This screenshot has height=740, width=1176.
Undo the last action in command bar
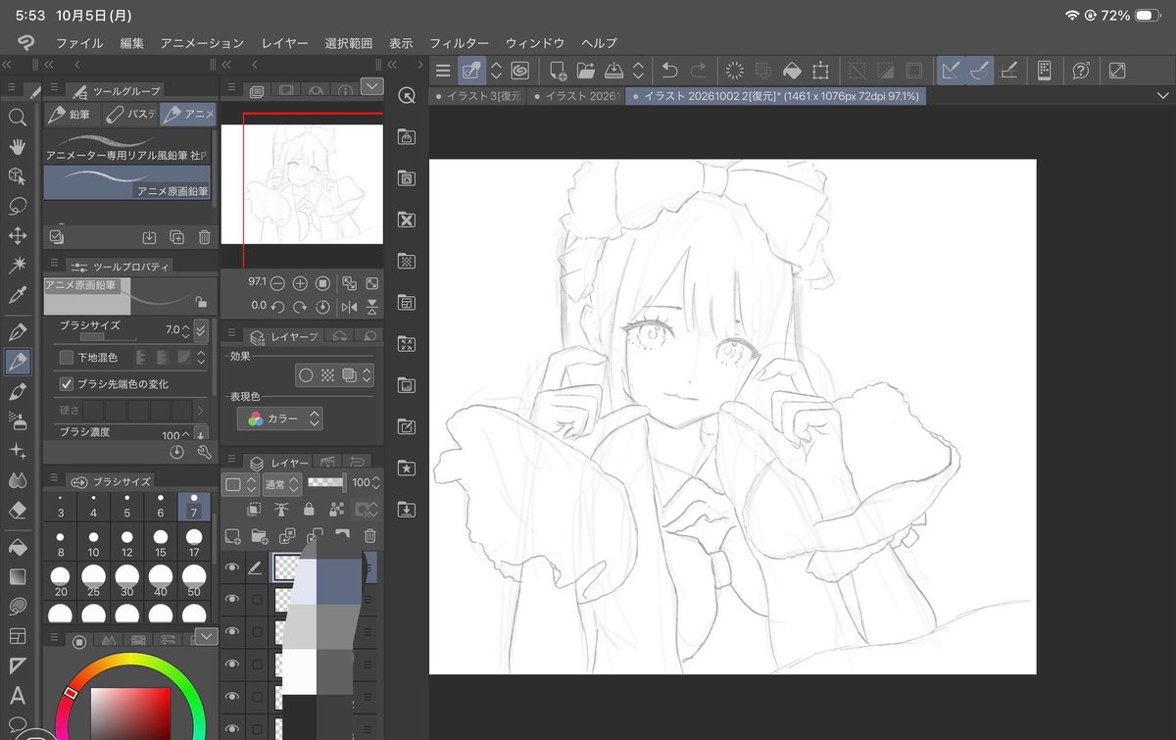click(670, 71)
